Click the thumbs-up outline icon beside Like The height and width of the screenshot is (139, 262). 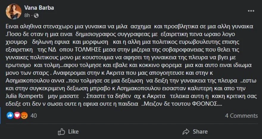pos(62,132)
